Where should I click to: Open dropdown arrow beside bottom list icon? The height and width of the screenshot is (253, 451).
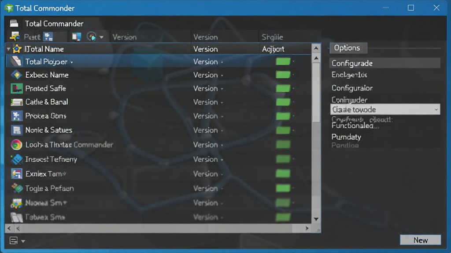click(x=23, y=241)
